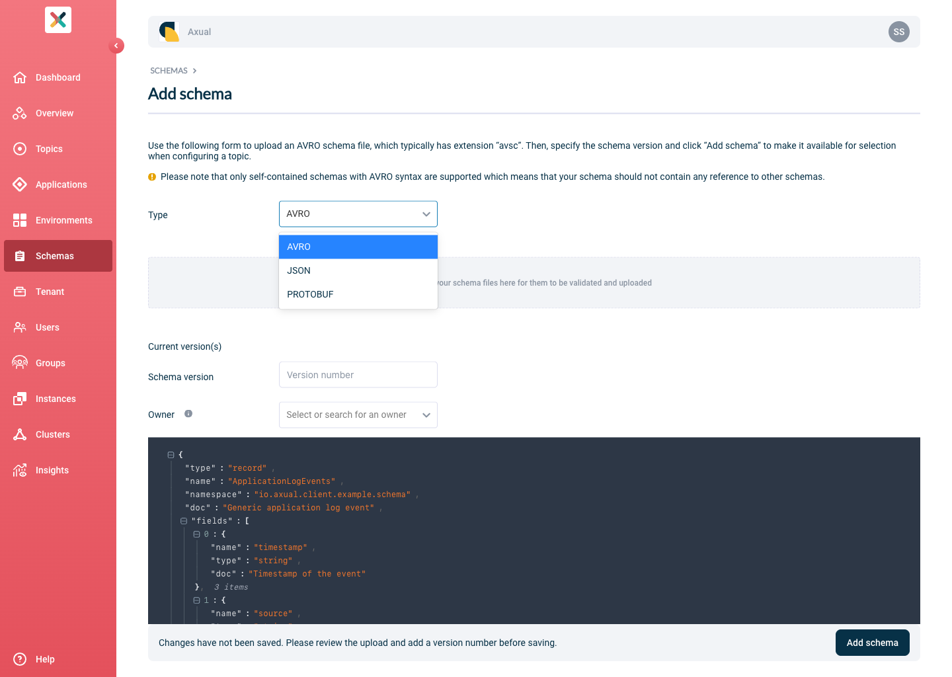Open the Applications diamond icon
952x677 pixels.
point(20,184)
